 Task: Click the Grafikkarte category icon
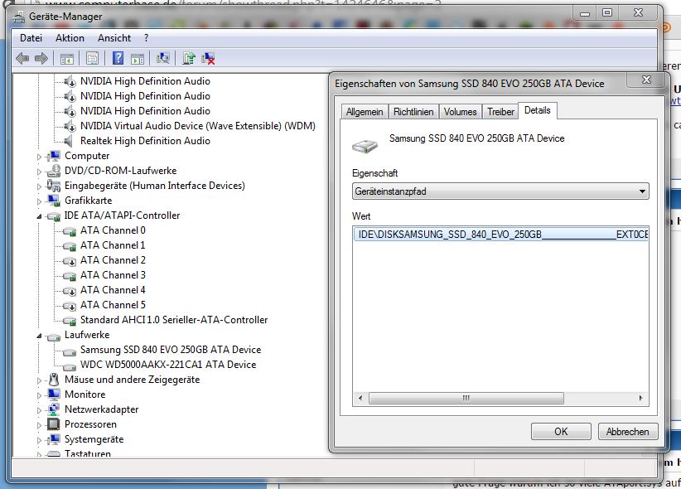pyautogui.click(x=53, y=201)
